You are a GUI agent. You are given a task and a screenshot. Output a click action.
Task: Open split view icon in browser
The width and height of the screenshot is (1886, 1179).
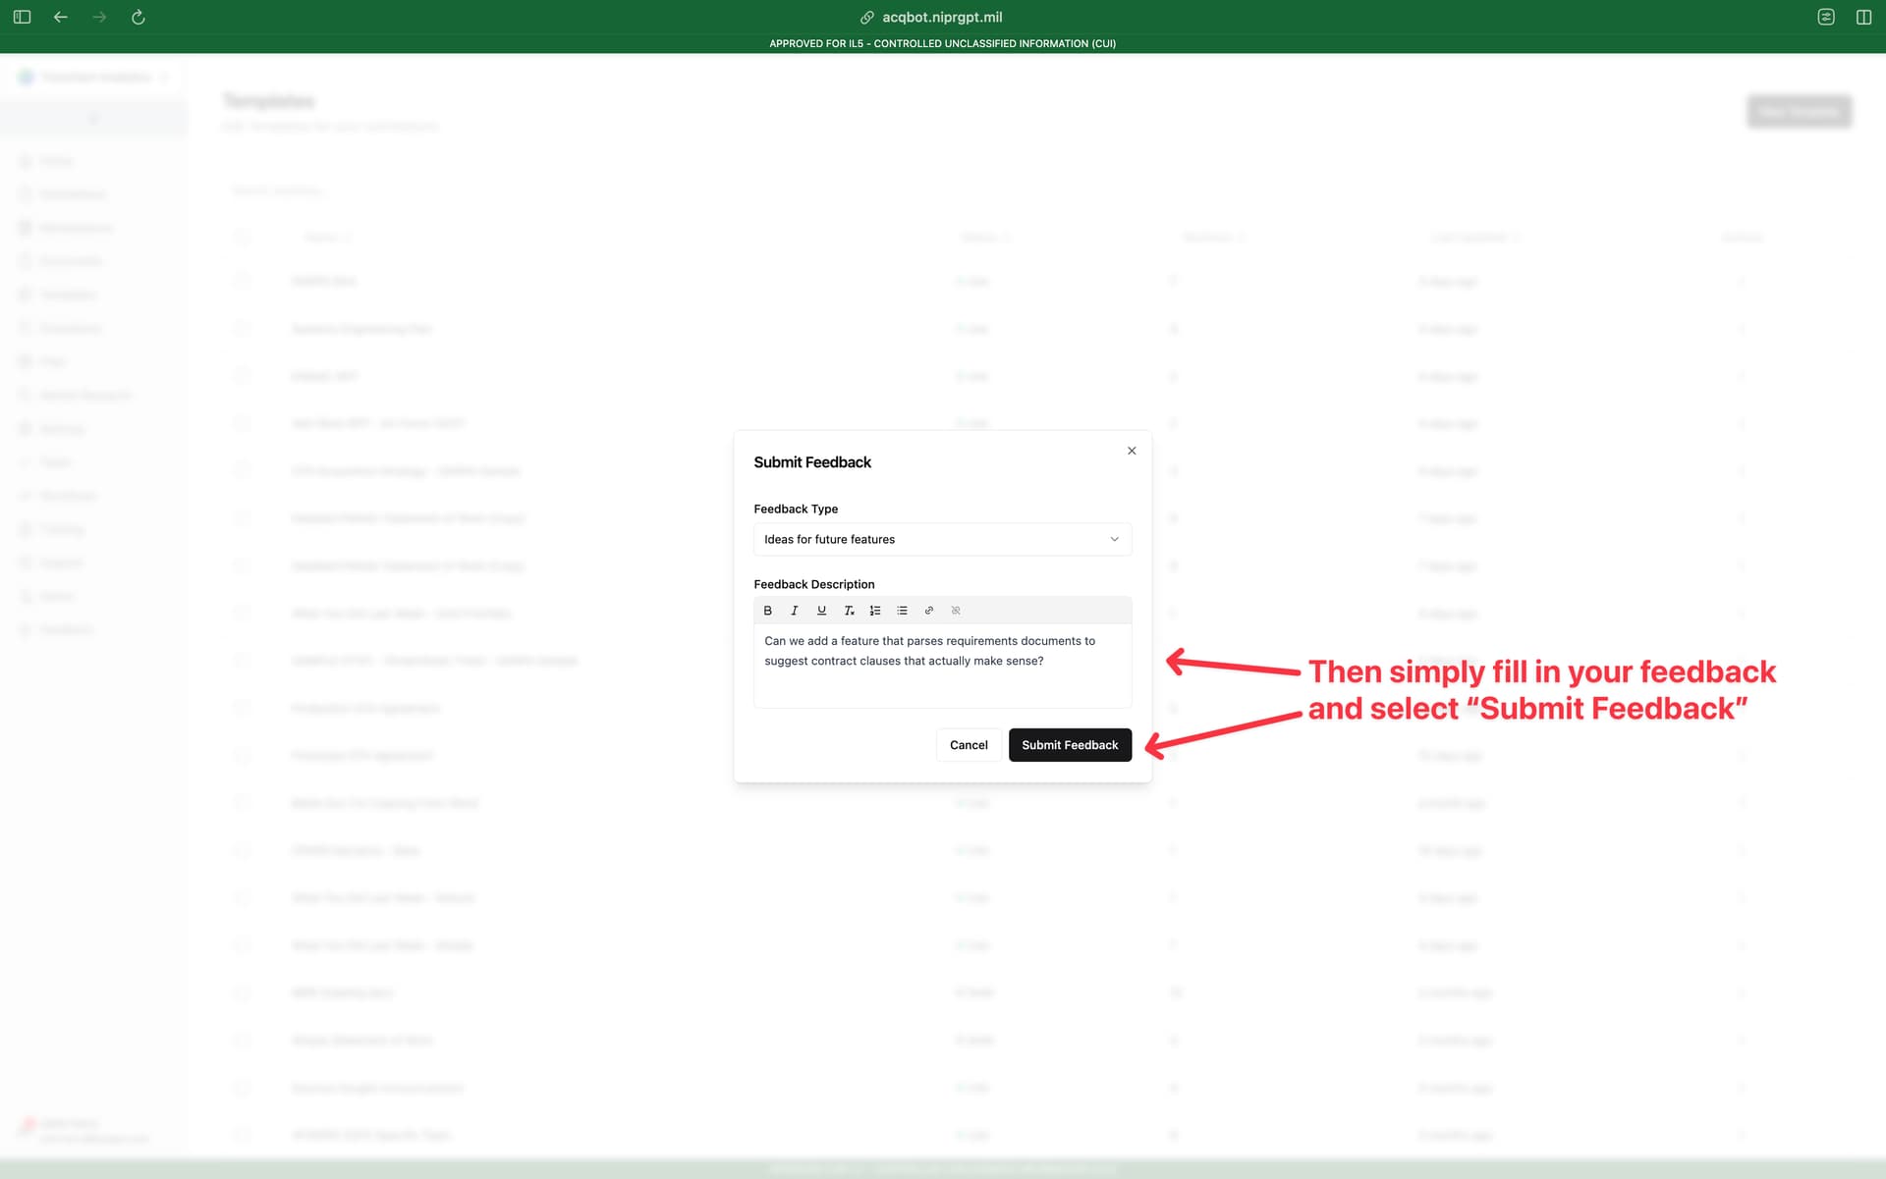pyautogui.click(x=1863, y=17)
